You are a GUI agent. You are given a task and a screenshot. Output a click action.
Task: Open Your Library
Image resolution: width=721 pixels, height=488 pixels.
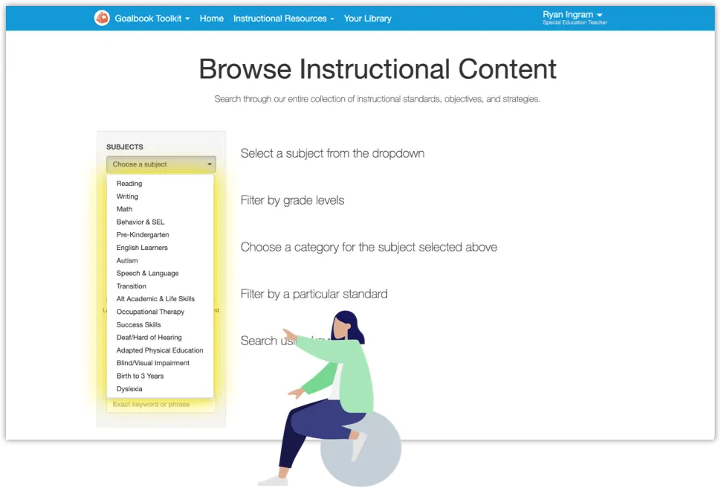coord(367,19)
